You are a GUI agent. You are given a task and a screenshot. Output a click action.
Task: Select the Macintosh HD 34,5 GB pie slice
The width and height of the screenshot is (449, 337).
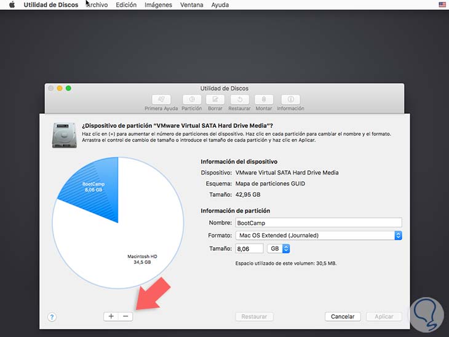[142, 259]
